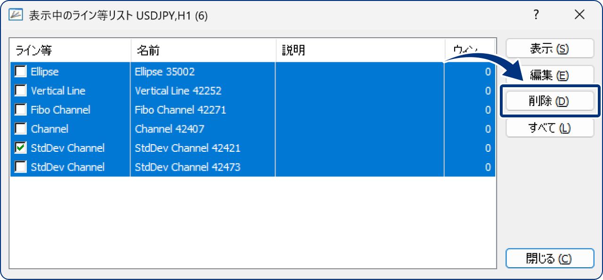Check the Fibo Channel checkbox
The width and height of the screenshot is (603, 280).
click(x=21, y=110)
